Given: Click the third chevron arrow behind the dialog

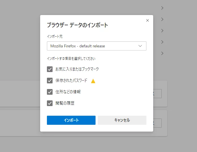Looking at the screenshot, I should click(162, 31).
